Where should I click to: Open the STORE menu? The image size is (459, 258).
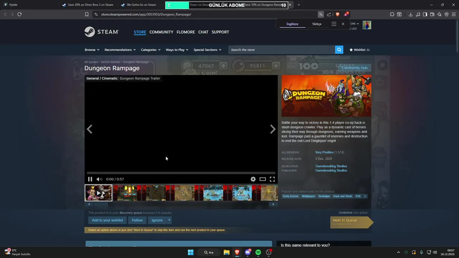pos(140,32)
